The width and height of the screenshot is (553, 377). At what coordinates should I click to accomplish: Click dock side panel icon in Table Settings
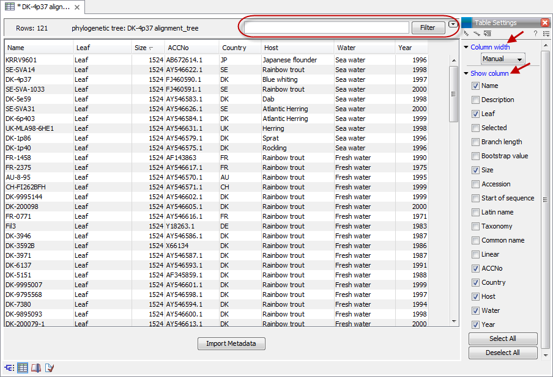(x=488, y=34)
